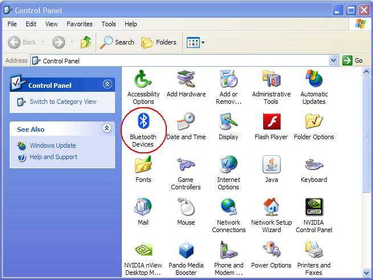The image size is (373, 280).
Task: Click the Address bar field
Action: (x=184, y=60)
